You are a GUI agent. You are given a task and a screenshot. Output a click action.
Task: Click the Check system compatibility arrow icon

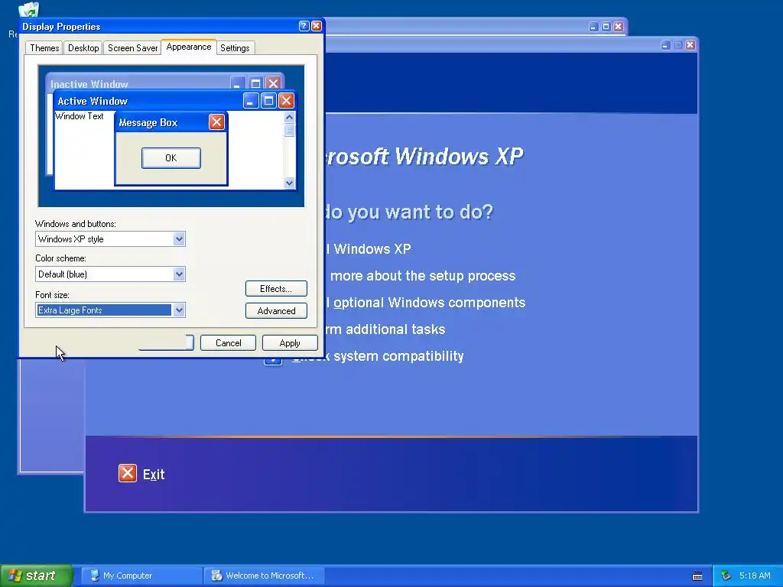tap(273, 359)
